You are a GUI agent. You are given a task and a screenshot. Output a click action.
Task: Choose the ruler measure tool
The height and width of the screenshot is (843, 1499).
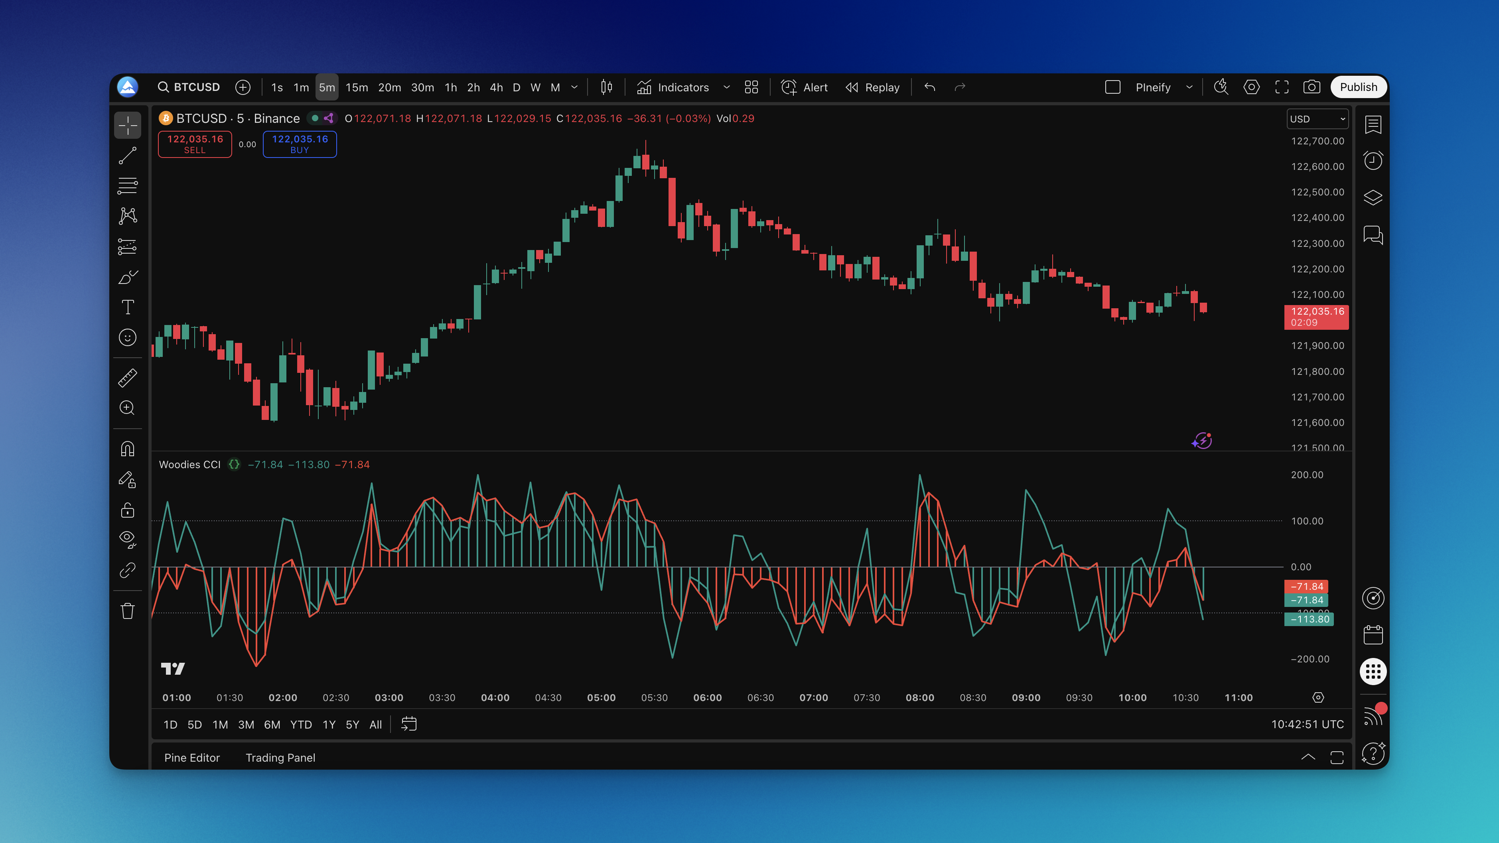click(x=127, y=378)
